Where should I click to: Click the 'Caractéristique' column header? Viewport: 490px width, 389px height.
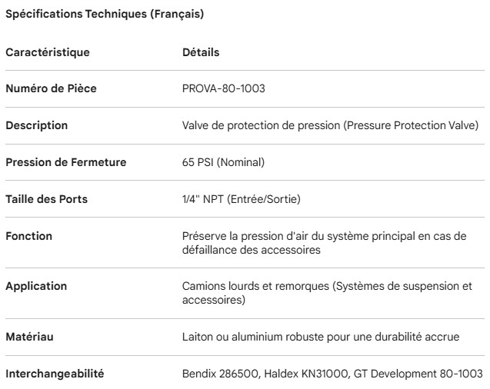(48, 53)
